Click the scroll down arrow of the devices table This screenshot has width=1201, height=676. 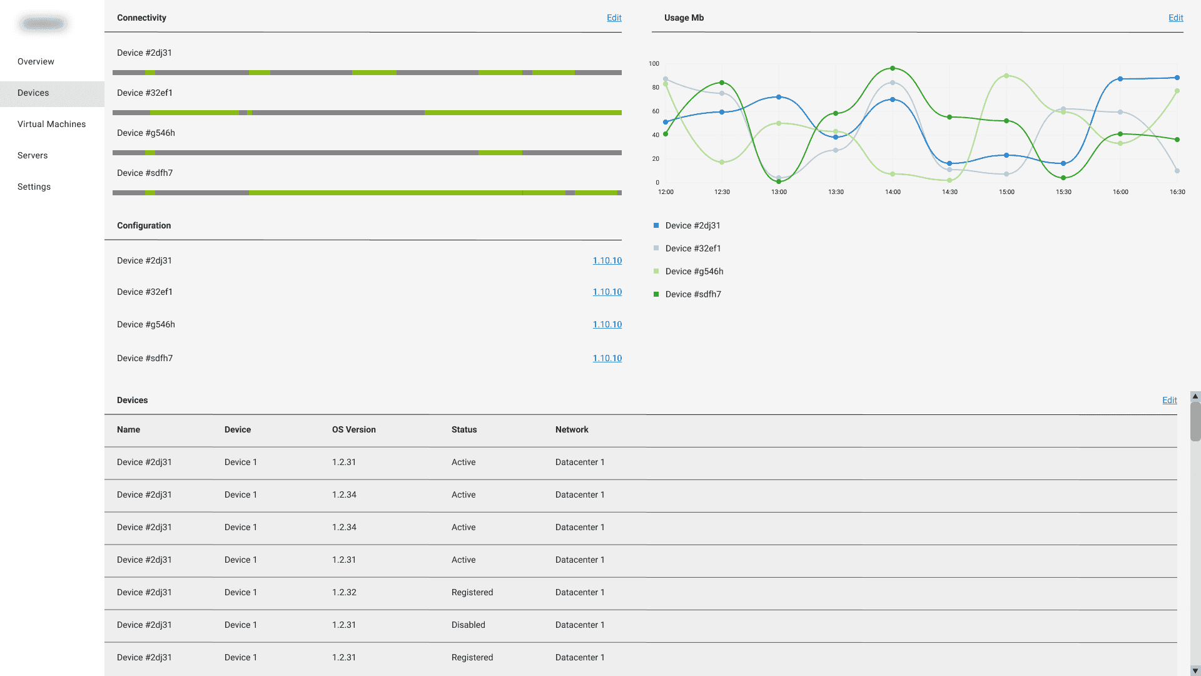(x=1195, y=671)
